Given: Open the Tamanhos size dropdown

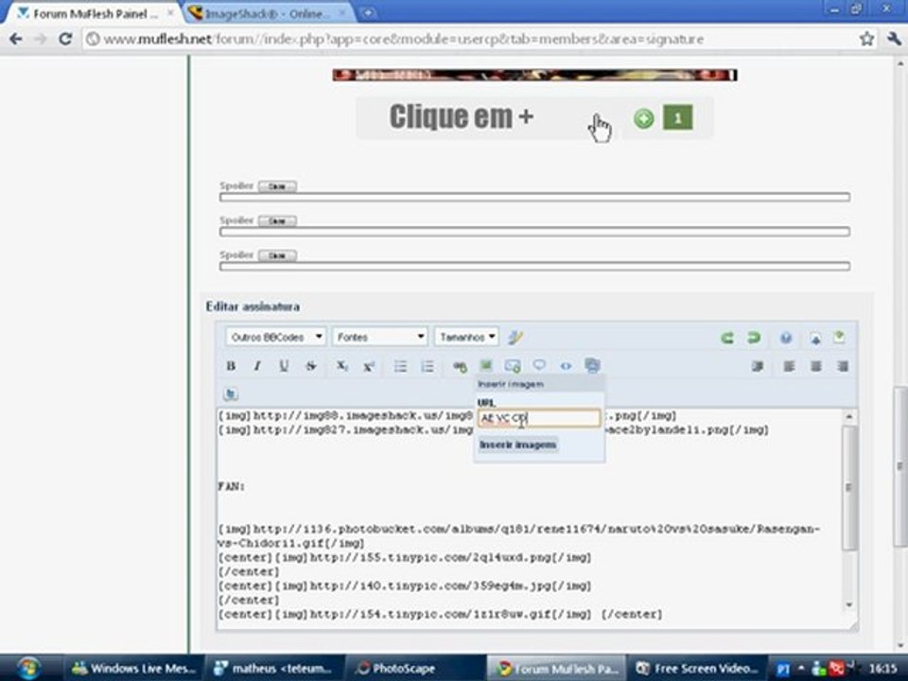Looking at the screenshot, I should (x=466, y=337).
